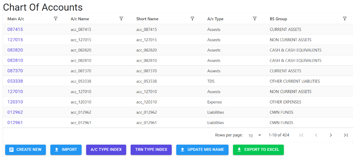Screen dimensions: 353x157
Task: Open Rows per page dropdown
Action: [255, 135]
